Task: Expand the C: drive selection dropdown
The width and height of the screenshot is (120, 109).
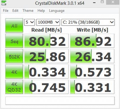Action: (x=88, y=22)
